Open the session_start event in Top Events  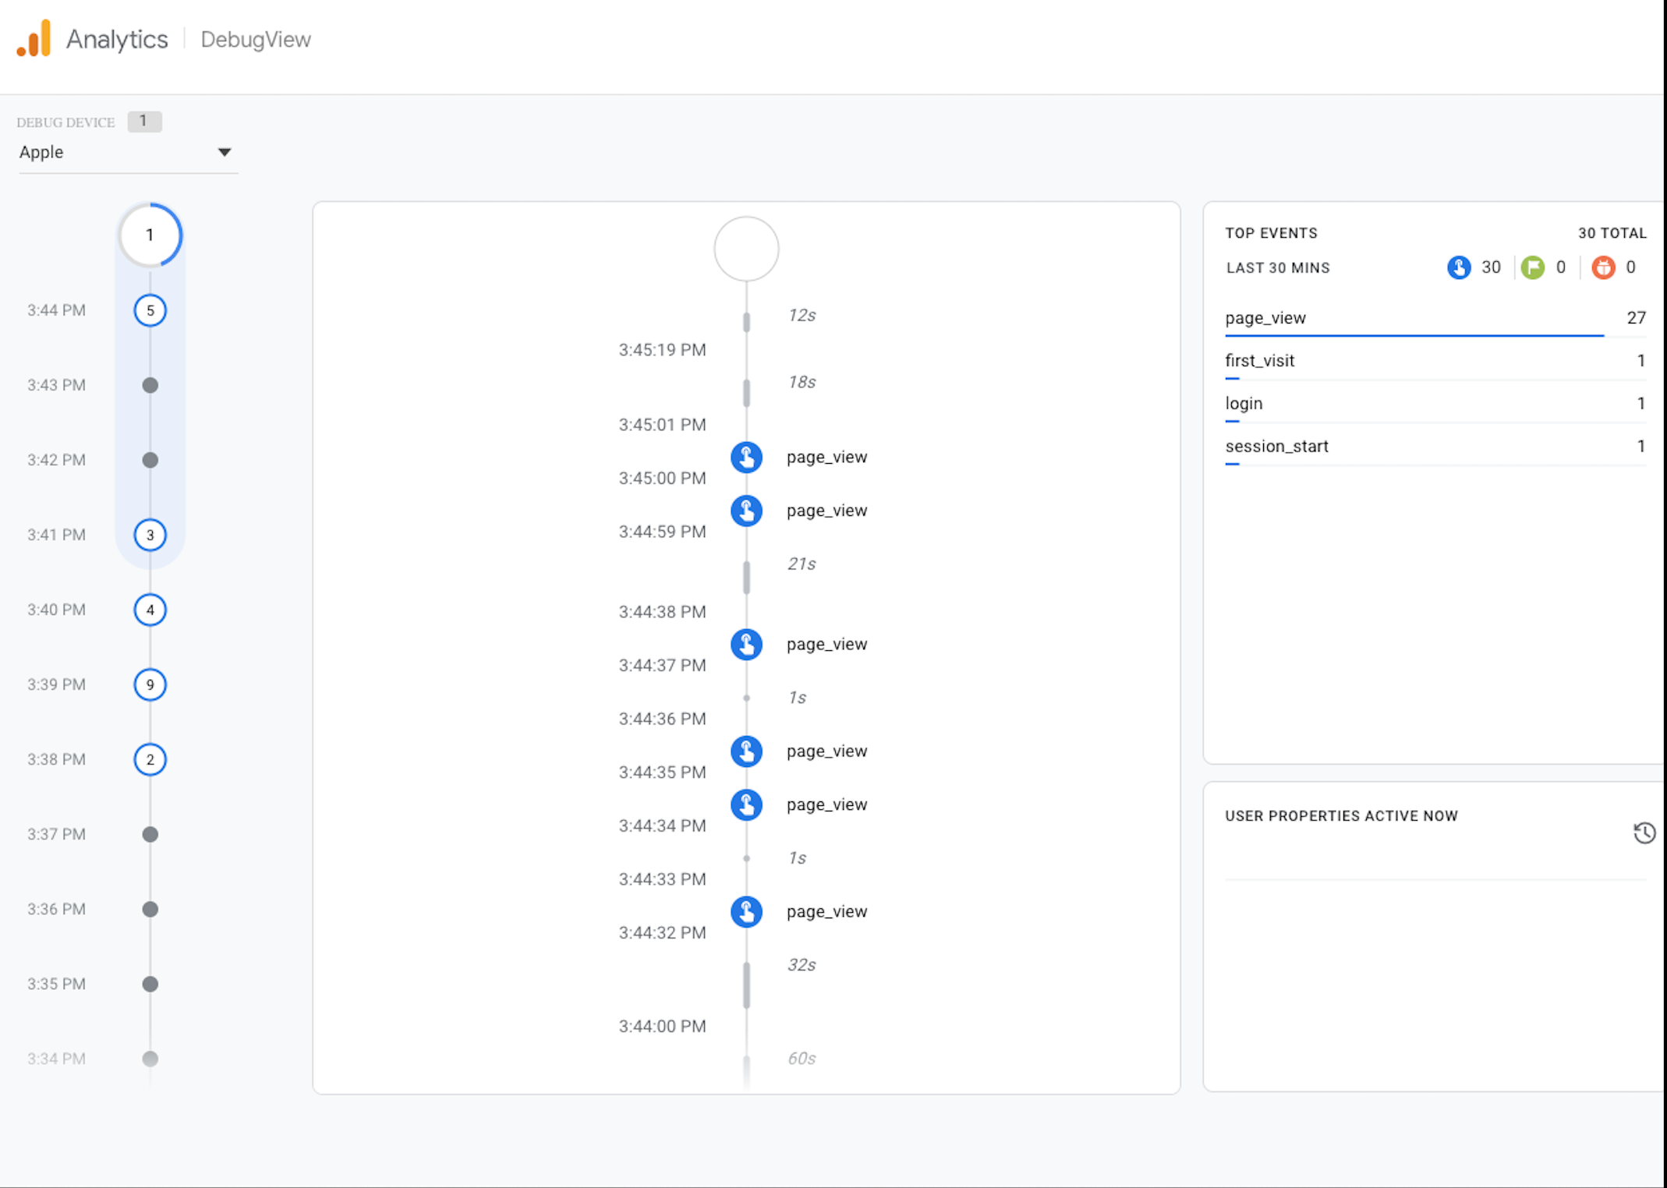click(x=1276, y=447)
